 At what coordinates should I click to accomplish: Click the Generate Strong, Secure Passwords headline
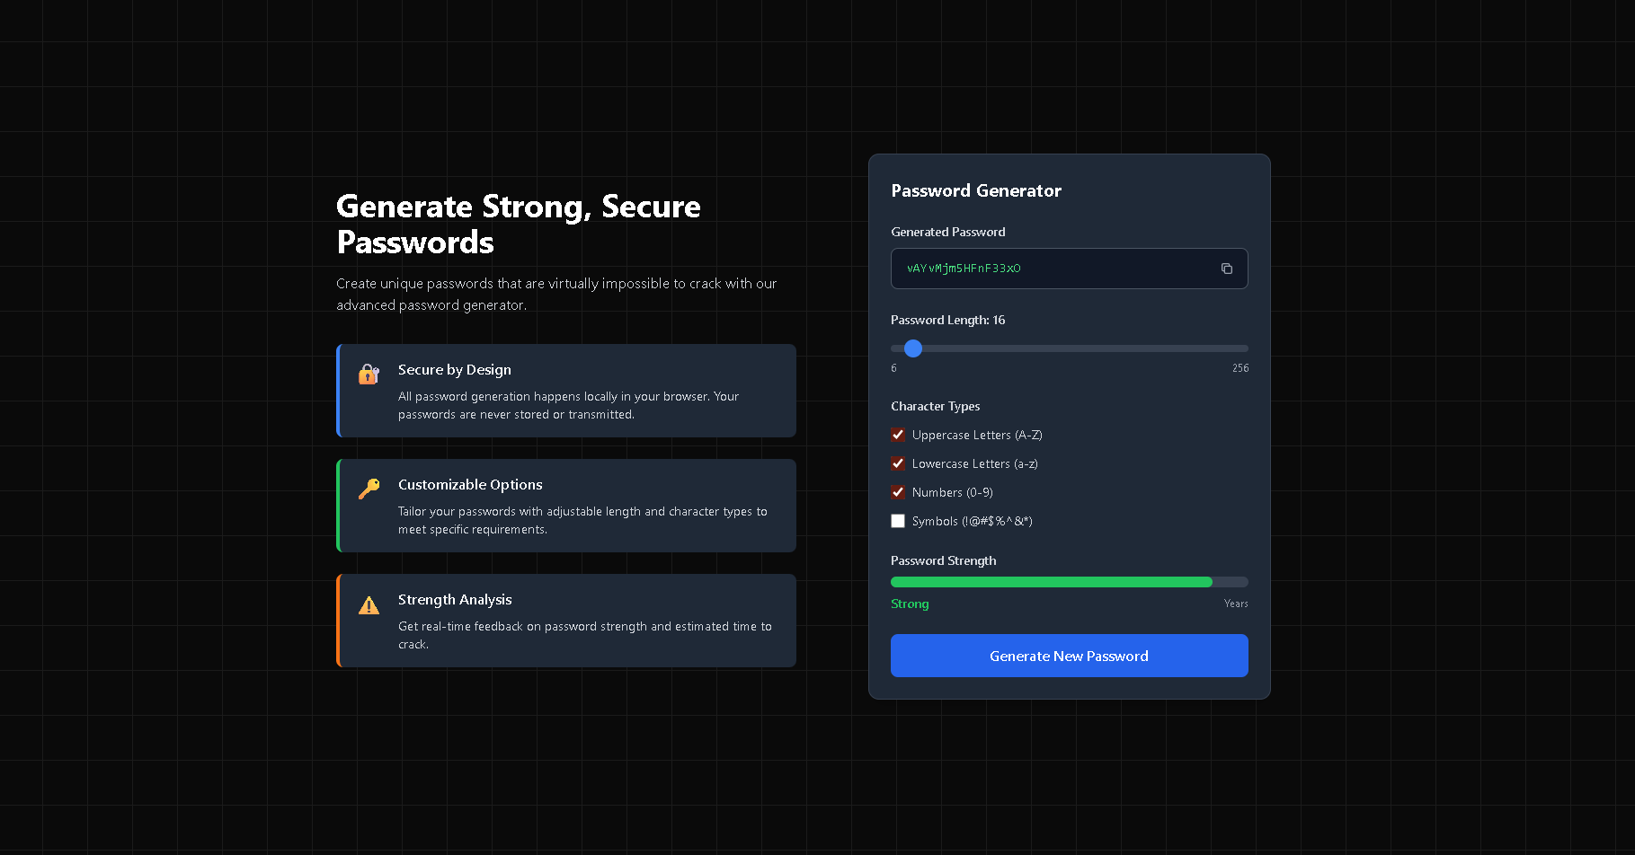click(x=518, y=225)
